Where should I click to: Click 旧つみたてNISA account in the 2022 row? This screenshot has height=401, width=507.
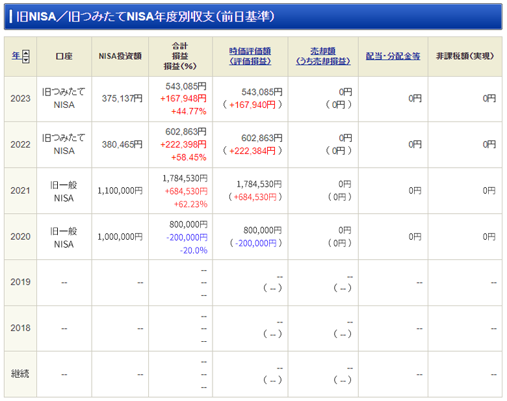pos(64,144)
